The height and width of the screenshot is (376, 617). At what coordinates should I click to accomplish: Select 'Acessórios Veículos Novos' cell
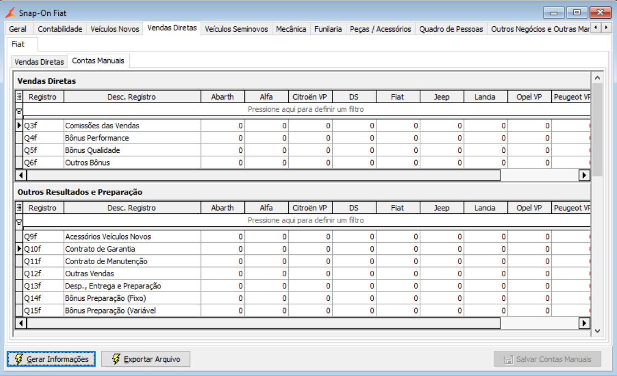tap(132, 237)
